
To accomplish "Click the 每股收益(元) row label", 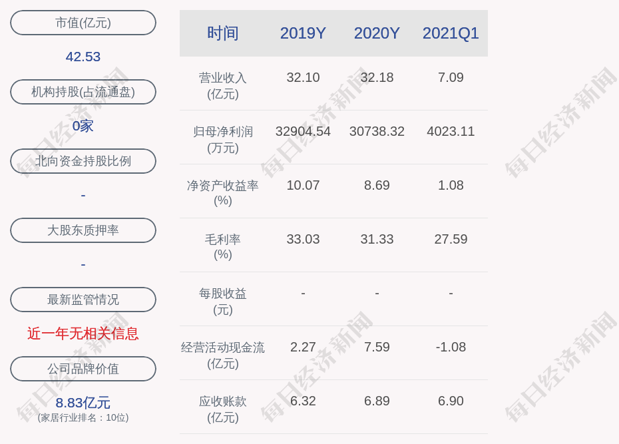I will (223, 302).
